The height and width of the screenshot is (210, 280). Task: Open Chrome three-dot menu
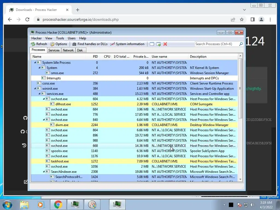coord(270,19)
